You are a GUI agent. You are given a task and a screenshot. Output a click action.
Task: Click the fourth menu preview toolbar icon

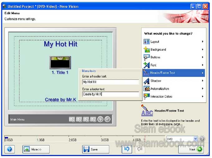pyautogui.click(x=93, y=119)
